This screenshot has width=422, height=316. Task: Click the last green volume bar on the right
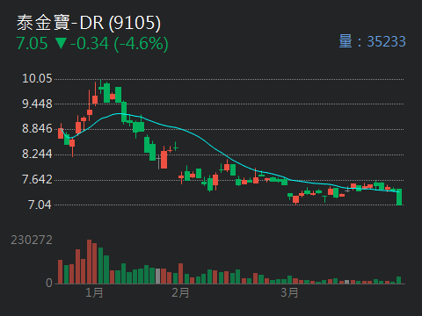point(398,280)
